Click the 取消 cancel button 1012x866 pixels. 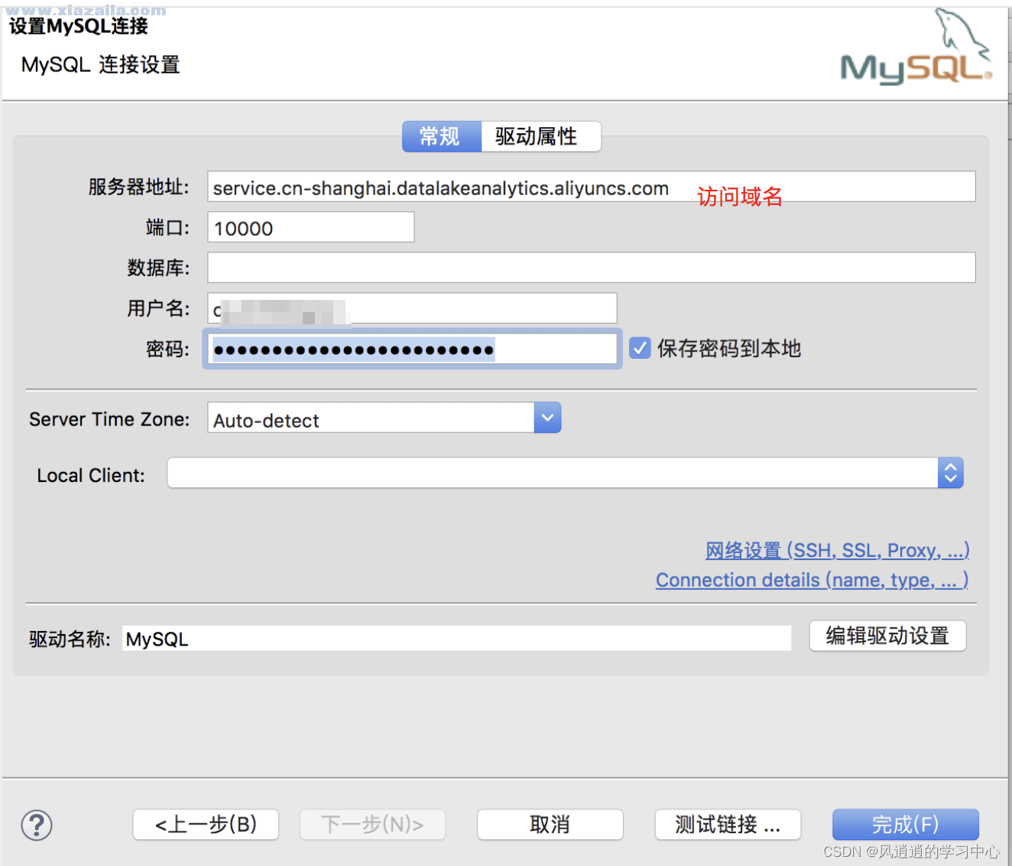(550, 825)
